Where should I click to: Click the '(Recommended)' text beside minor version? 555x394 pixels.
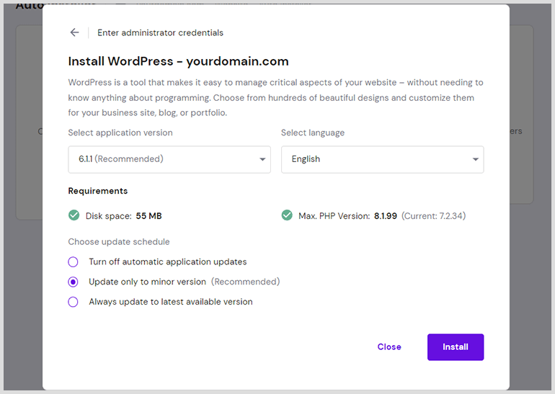pyautogui.click(x=246, y=282)
